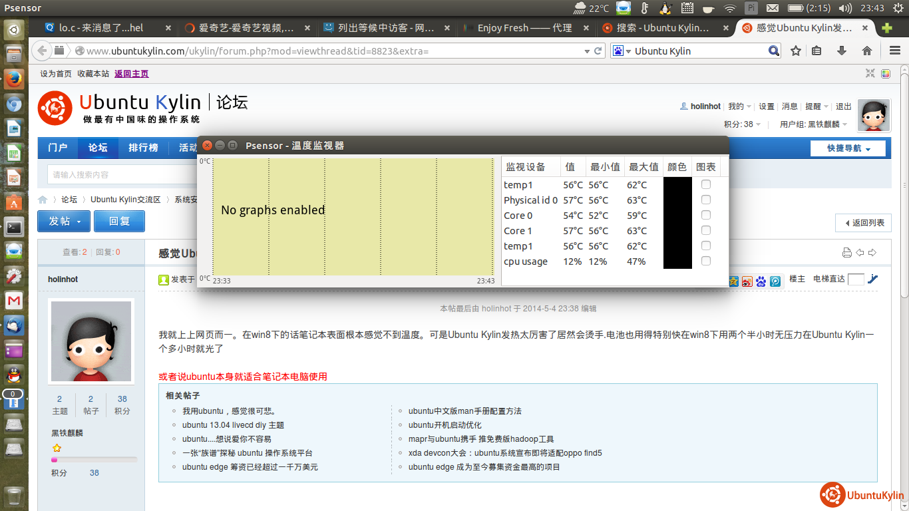
Task: Enable graph checkbox for Core 0
Action: [x=706, y=215]
